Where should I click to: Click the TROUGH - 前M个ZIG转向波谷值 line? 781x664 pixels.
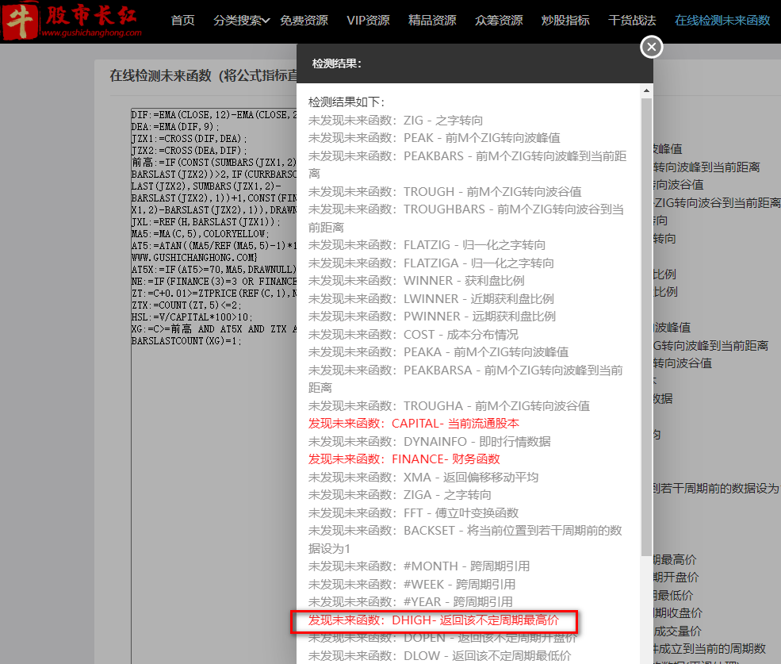click(x=445, y=191)
